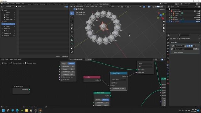Select the Annotate tool in viewport toolbar
This screenshot has width=201, height=113.
point(72,36)
